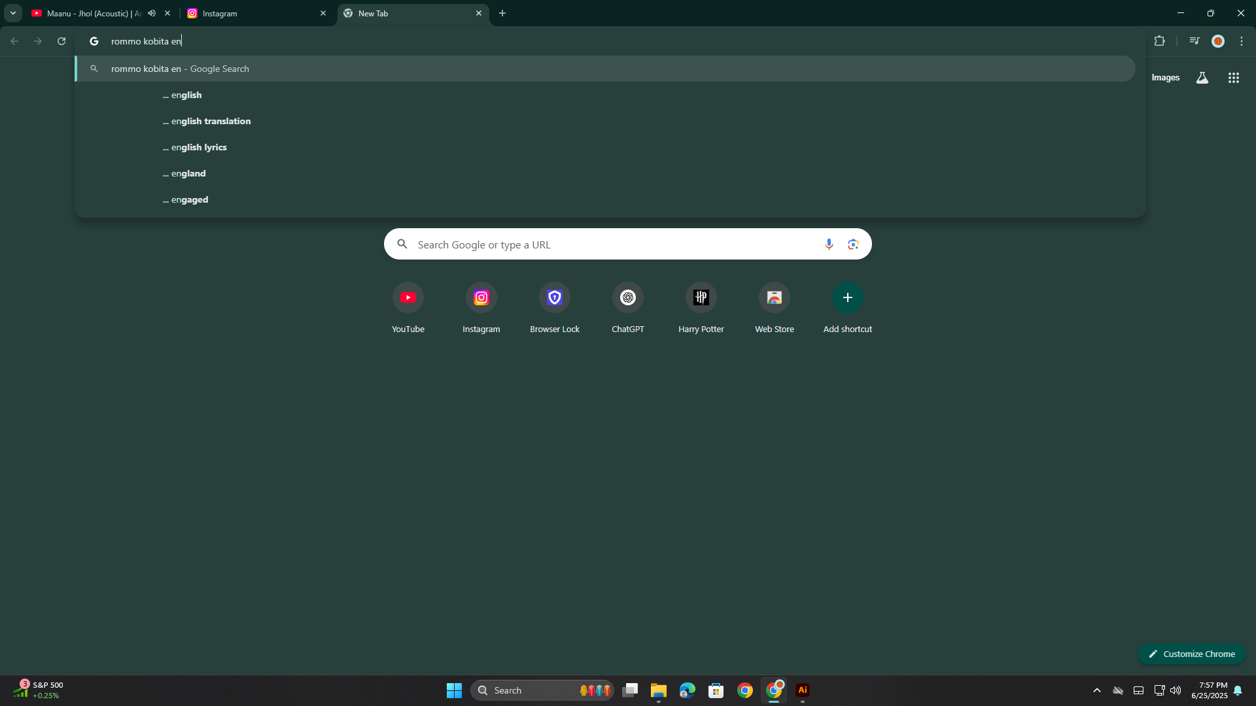Viewport: 1256px width, 706px height.
Task: Open Search Labs flask icon
Action: [x=1202, y=78]
